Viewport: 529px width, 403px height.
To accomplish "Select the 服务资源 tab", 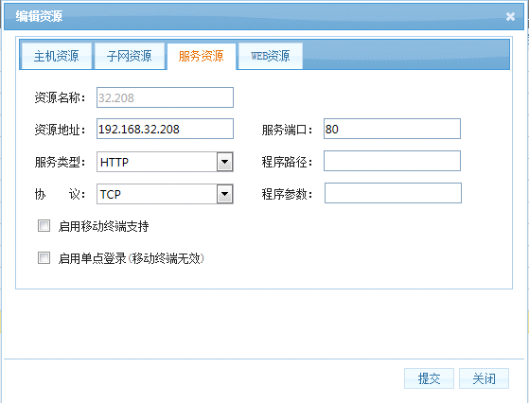I will 201,56.
